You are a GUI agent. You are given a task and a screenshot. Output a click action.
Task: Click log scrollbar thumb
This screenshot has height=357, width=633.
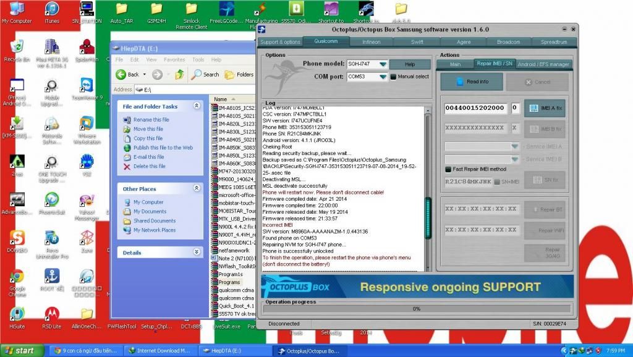coord(428,218)
